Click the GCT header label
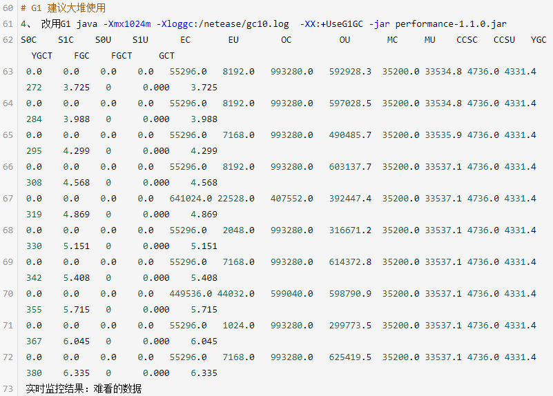Image resolution: width=553 pixels, height=396 pixels. pos(166,55)
